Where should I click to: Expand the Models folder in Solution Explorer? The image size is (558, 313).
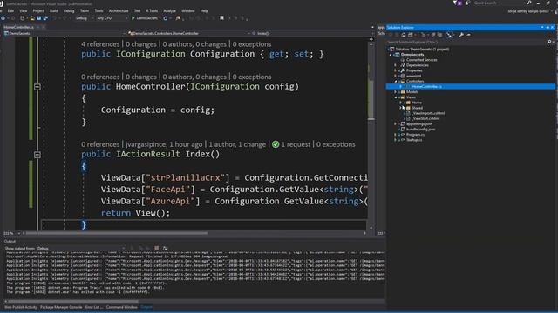click(x=395, y=92)
